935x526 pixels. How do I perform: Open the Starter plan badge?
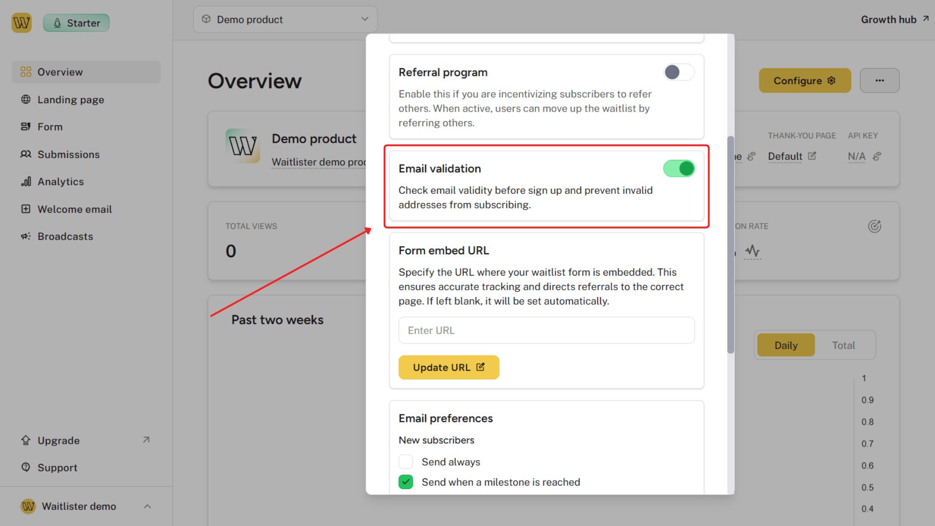pyautogui.click(x=76, y=23)
